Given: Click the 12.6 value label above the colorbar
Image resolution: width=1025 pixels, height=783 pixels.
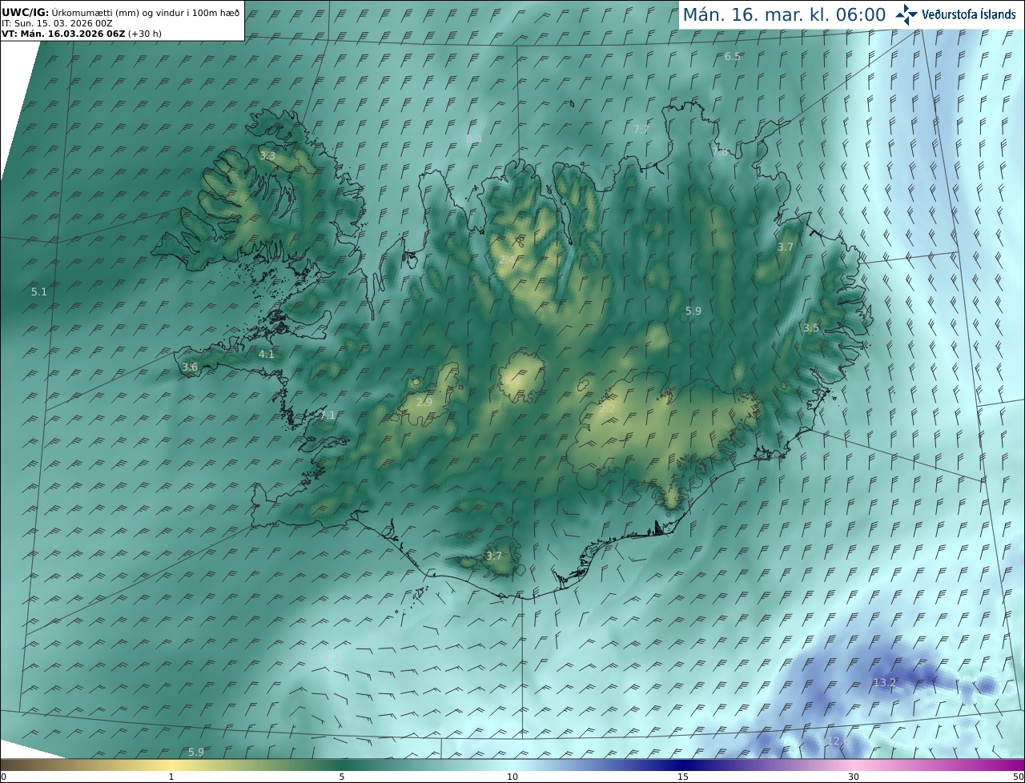Looking at the screenshot, I should tap(837, 741).
